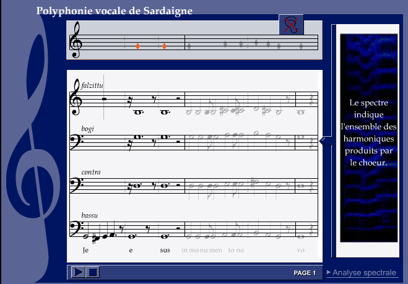Select the bassu voice label
The height and width of the screenshot is (284, 408).
(x=90, y=215)
